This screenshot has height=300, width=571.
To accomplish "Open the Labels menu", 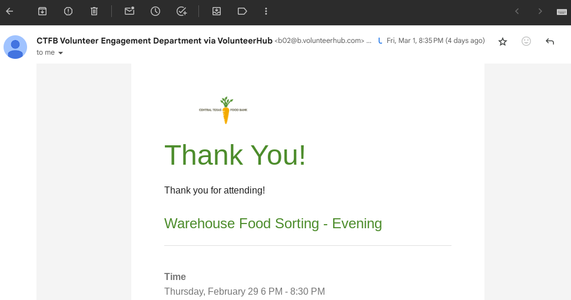I will coord(242,11).
